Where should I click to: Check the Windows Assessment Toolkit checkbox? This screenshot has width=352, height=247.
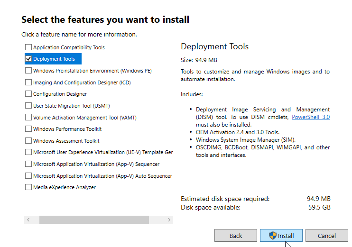tap(28, 141)
